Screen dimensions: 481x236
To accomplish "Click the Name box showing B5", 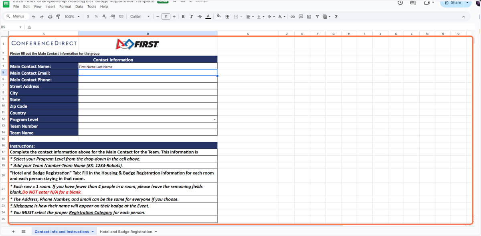I will [11, 27].
